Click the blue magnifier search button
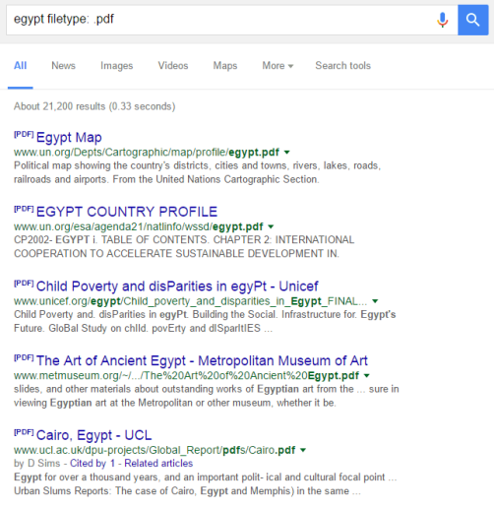Image resolution: width=494 pixels, height=508 pixels. (473, 20)
